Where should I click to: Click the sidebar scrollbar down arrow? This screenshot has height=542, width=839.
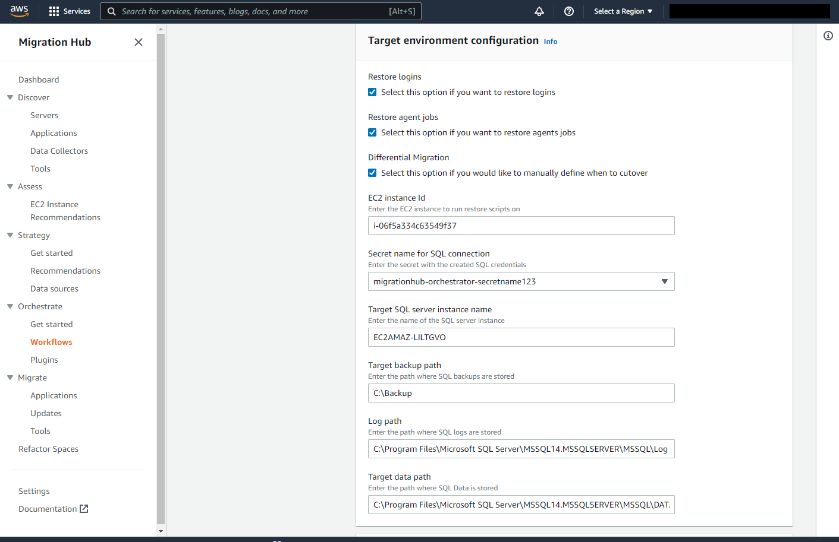(x=161, y=531)
